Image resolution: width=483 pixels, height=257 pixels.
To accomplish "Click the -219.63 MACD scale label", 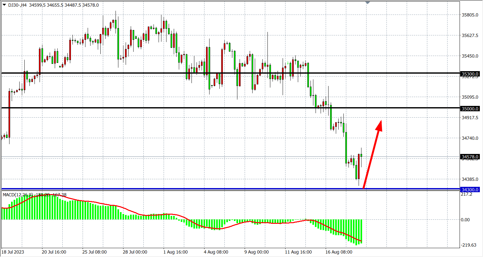I will [468, 245].
